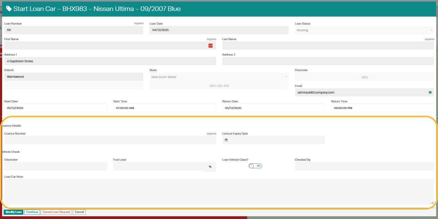
Task: Focus the First Name input
Action: 110,46
